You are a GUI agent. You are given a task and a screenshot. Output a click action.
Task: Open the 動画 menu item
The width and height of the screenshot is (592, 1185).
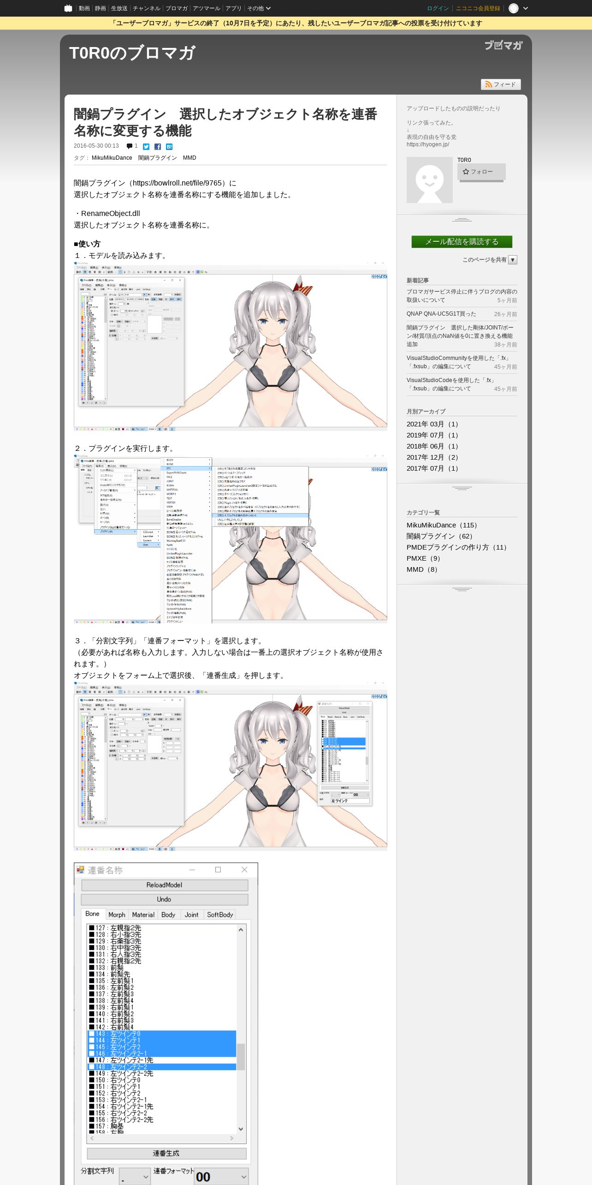[x=84, y=8]
